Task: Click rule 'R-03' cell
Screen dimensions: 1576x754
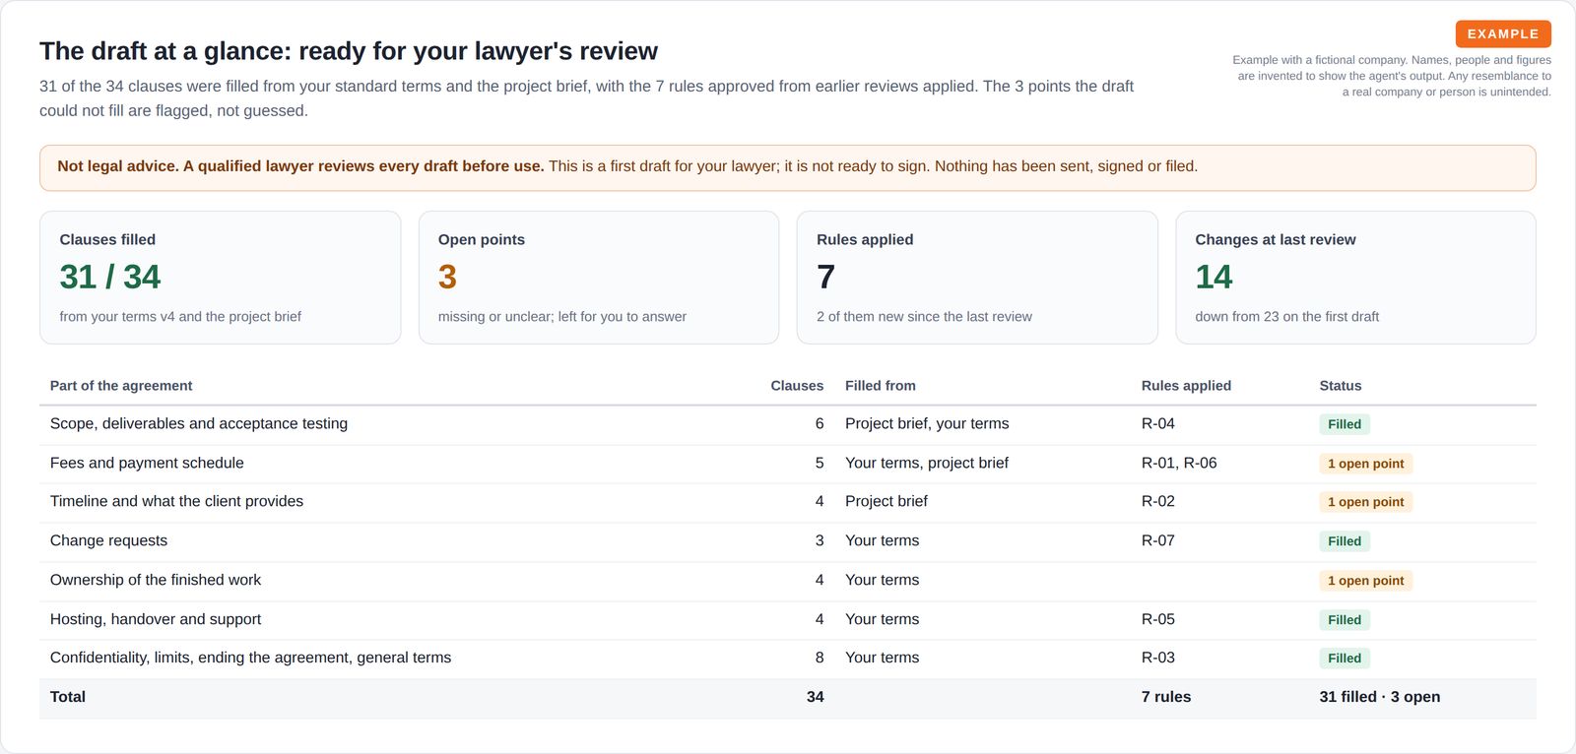Action: (1158, 658)
